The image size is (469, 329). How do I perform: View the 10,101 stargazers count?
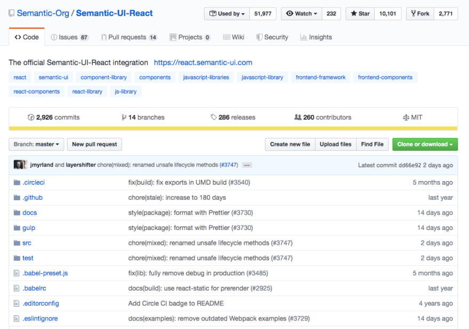(387, 14)
